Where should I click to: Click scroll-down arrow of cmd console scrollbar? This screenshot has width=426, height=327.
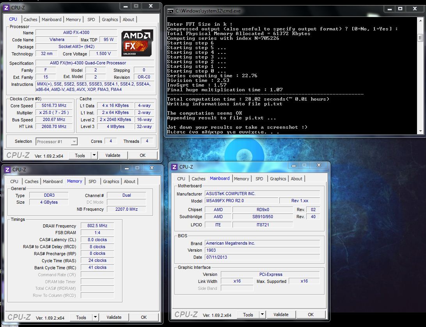click(420, 131)
